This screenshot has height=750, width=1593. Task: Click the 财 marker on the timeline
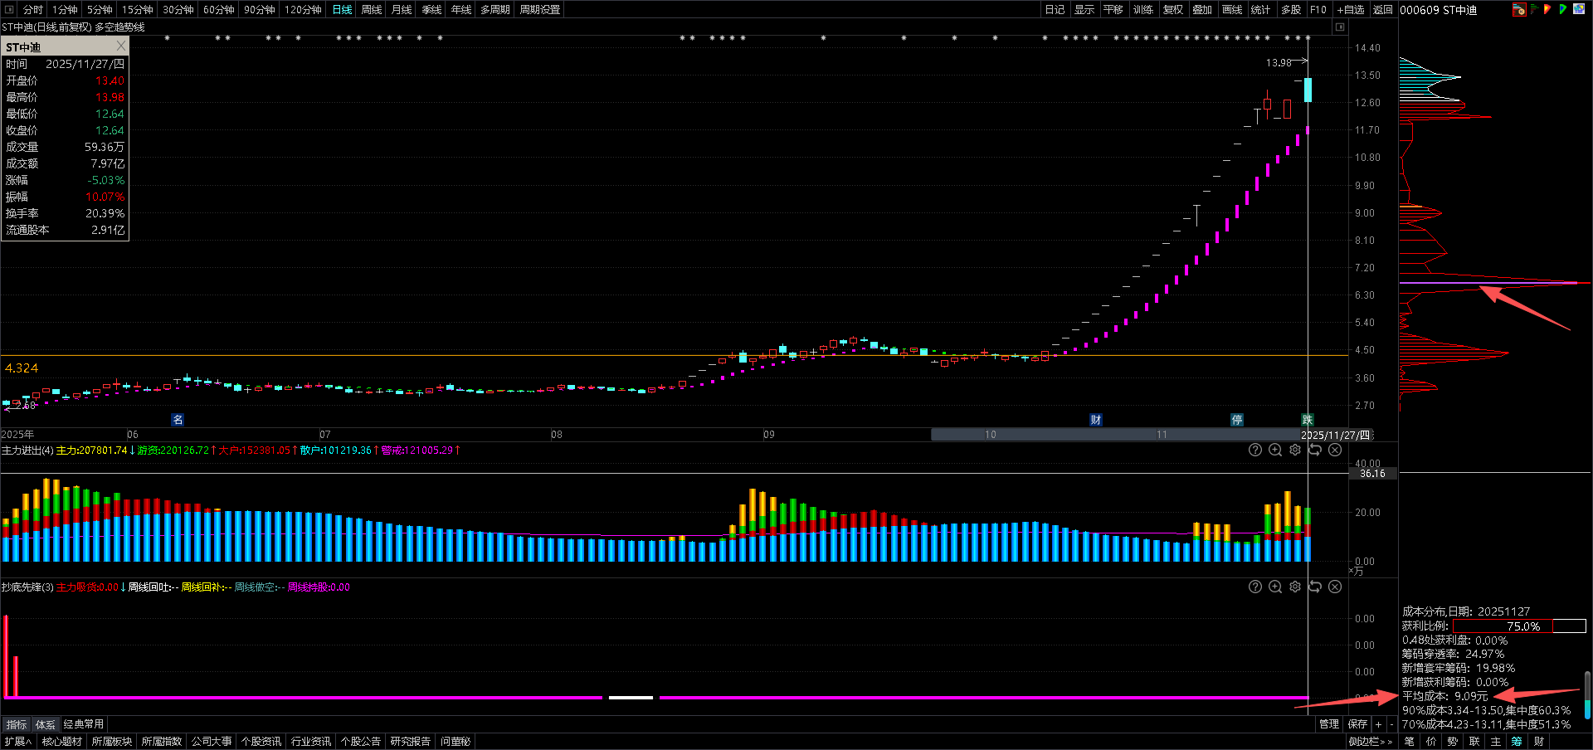click(x=1096, y=420)
